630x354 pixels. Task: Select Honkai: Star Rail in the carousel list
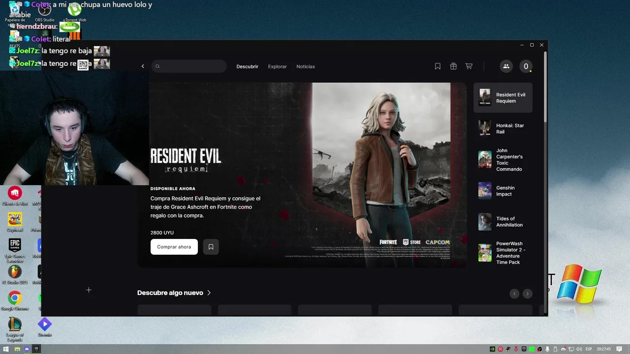coord(503,128)
